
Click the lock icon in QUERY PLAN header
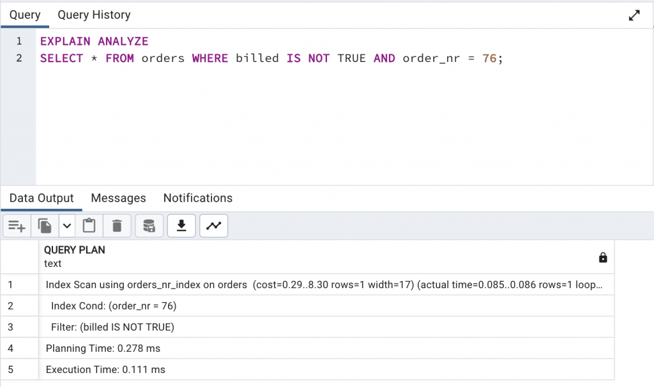[603, 257]
